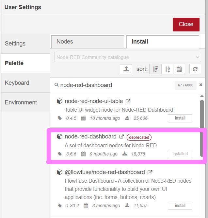Click the cube icon beside node-red-node-ui-table
Viewport: 208px width, 218px height.
[x=59, y=101]
